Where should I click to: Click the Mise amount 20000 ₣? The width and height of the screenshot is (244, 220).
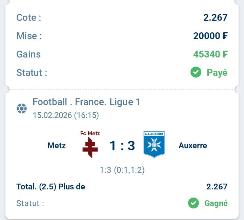point(210,36)
